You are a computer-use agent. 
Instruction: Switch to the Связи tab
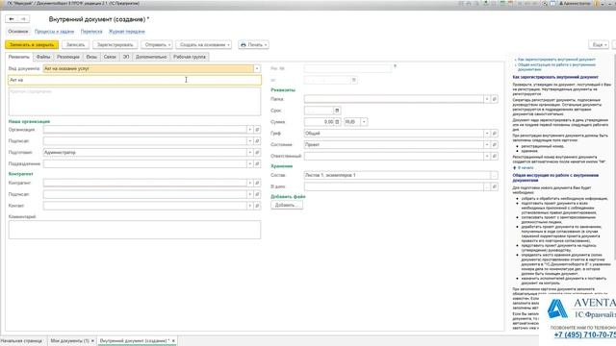pyautogui.click(x=110, y=57)
